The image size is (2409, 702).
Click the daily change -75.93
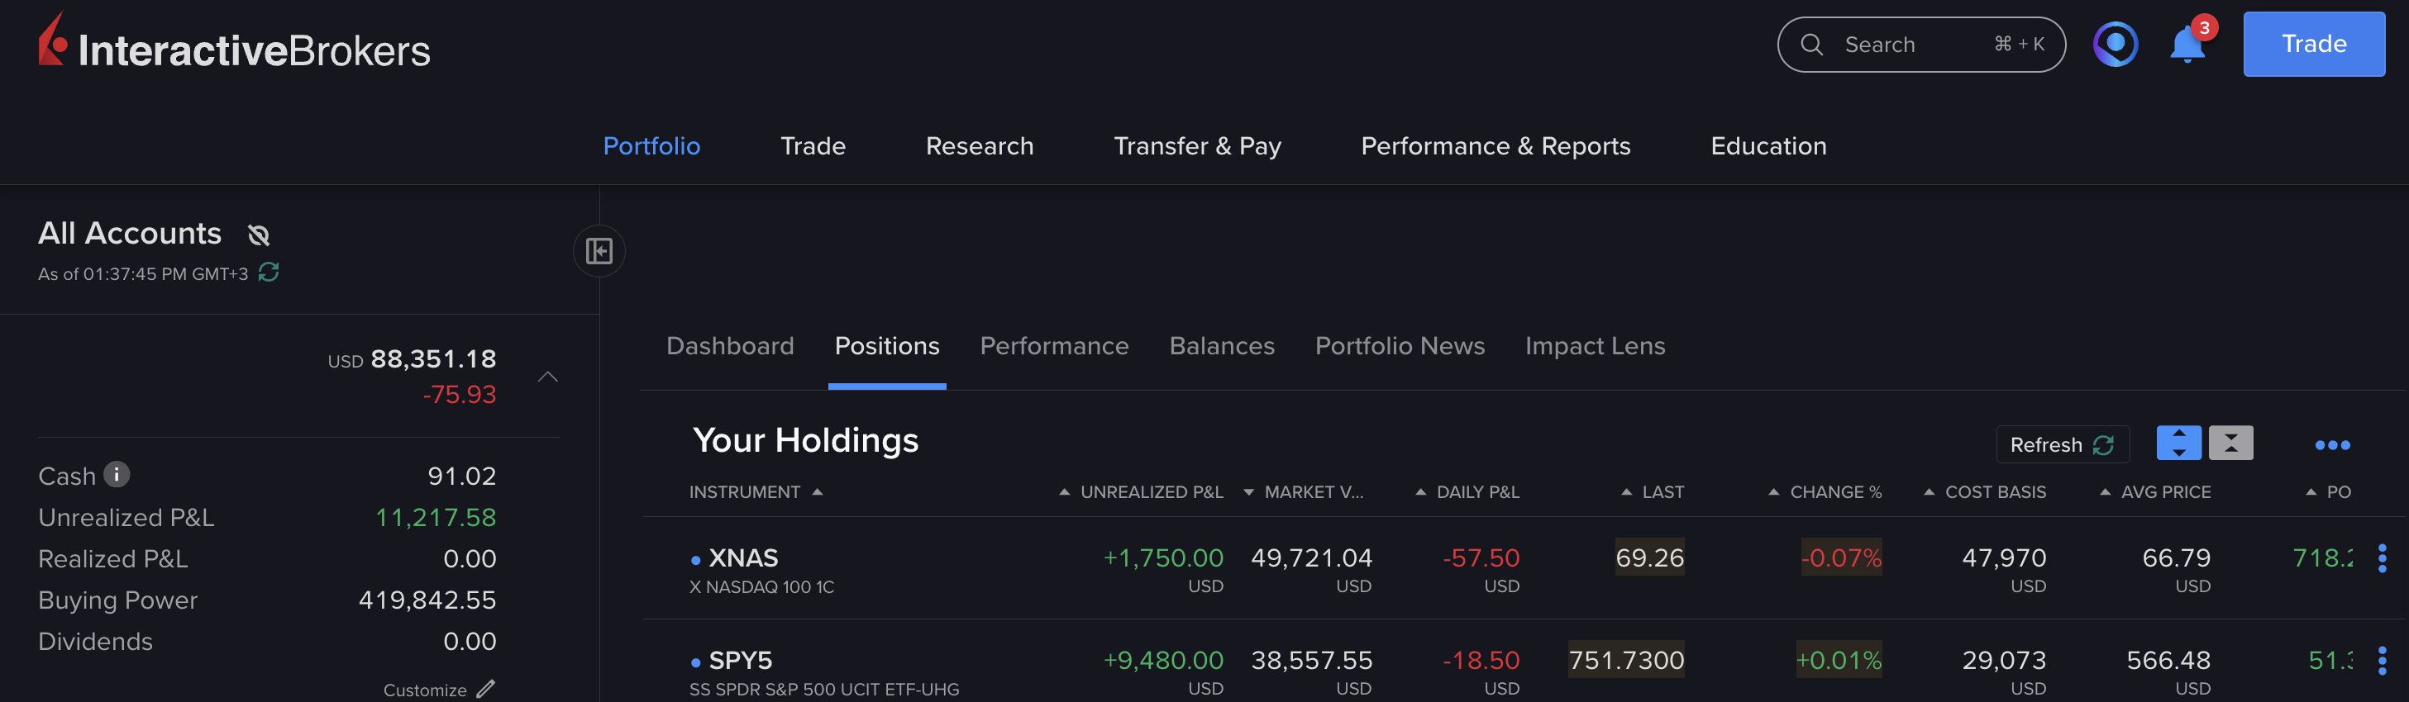click(459, 395)
